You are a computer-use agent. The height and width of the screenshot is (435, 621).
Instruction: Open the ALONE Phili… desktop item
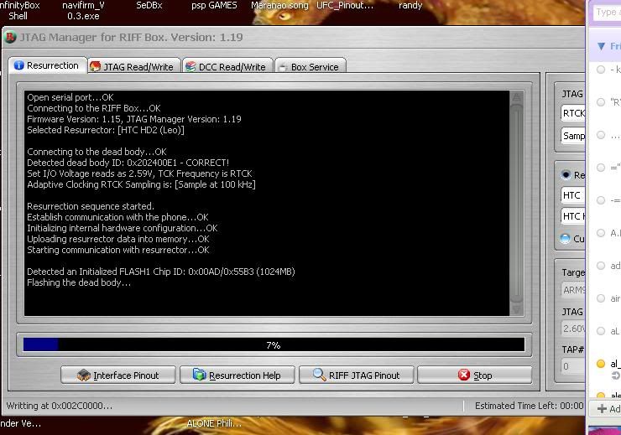[214, 423]
